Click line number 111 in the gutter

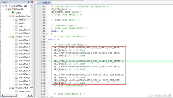point(43,72)
